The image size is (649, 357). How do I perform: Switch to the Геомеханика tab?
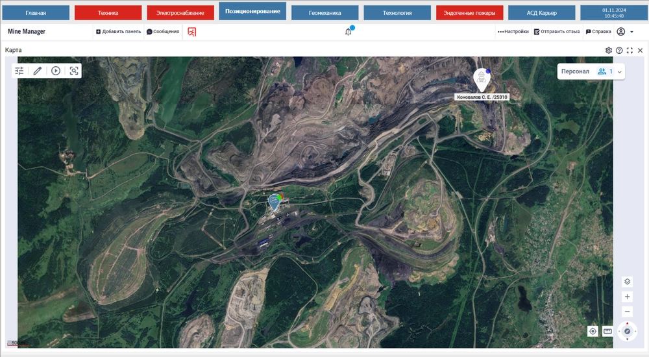click(x=324, y=13)
